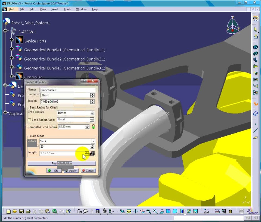Open the Build Mode Slack dropdown
The image size is (261, 222).
coord(93,141)
